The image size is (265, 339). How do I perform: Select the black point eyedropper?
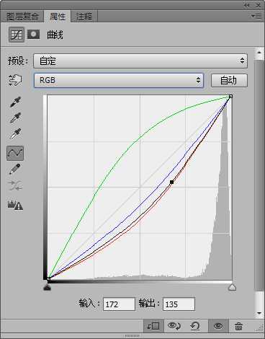pos(15,102)
